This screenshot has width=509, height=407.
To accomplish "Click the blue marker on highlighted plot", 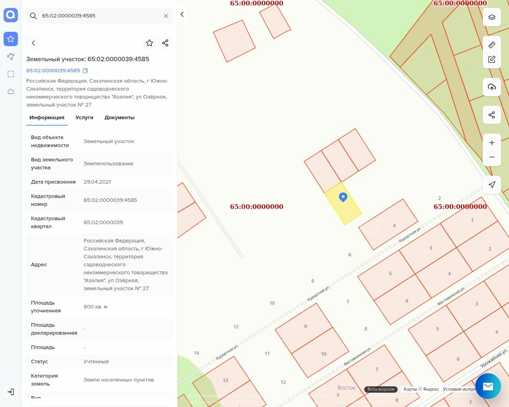I will pyautogui.click(x=343, y=197).
